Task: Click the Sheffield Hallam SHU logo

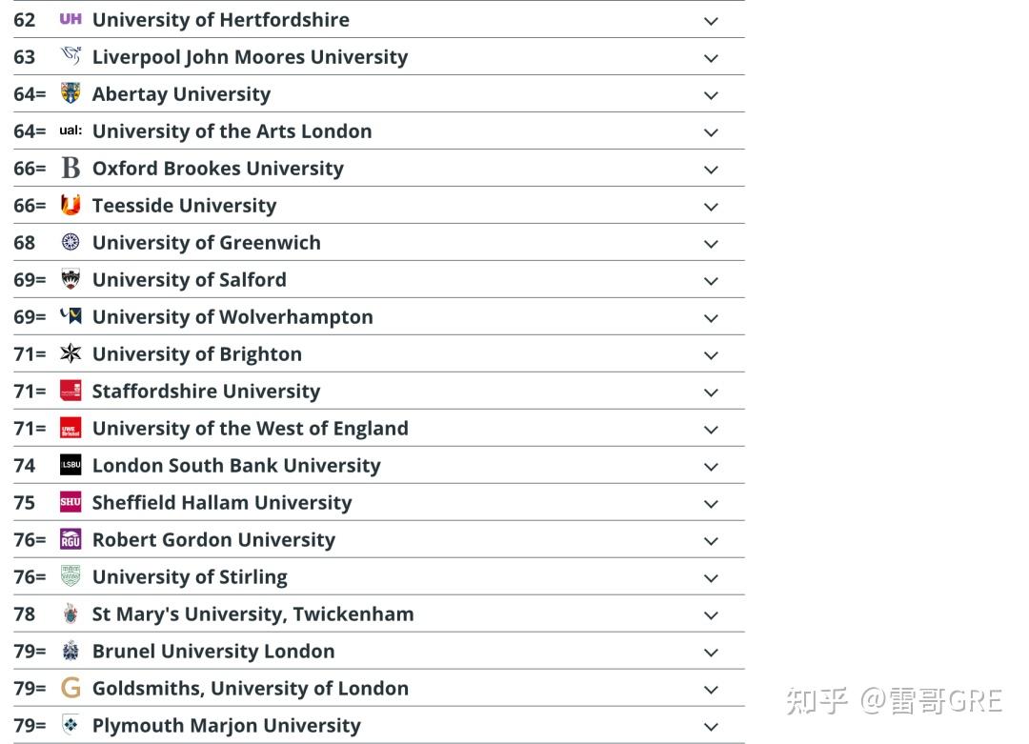Action: [70, 502]
